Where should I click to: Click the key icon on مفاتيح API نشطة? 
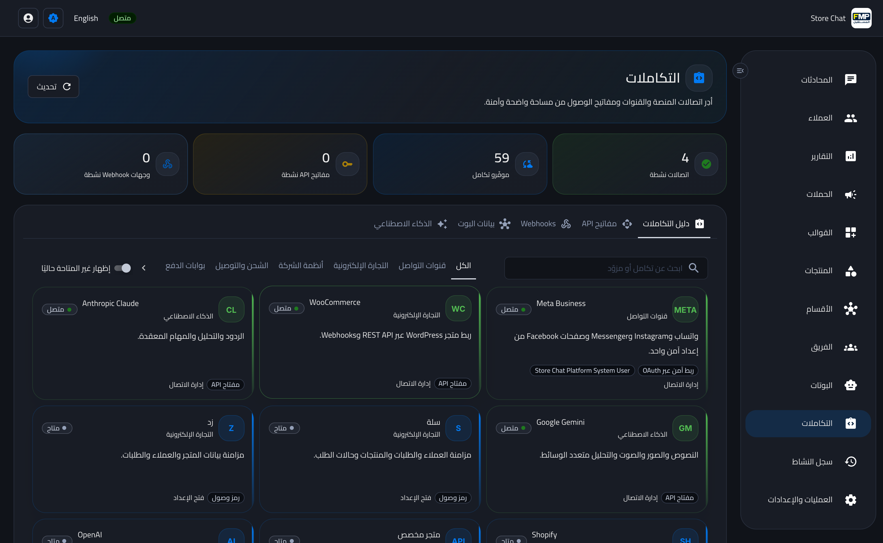[347, 164]
